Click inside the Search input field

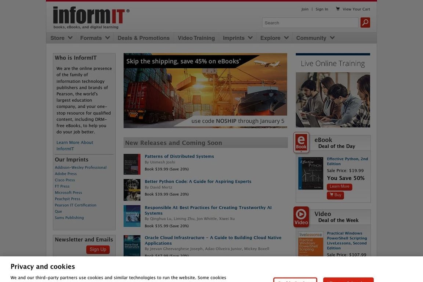[x=310, y=22]
